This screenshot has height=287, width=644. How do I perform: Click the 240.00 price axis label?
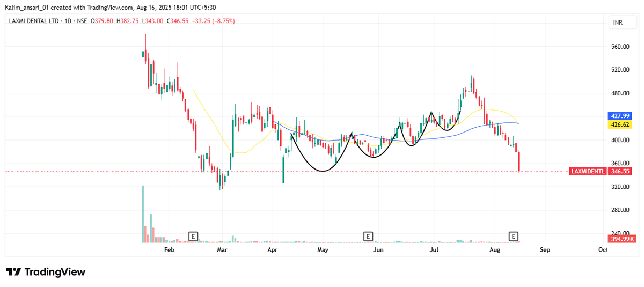[x=620, y=232]
